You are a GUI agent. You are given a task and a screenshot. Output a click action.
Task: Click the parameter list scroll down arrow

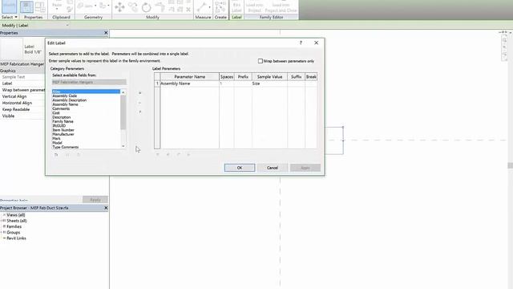[x=123, y=146]
